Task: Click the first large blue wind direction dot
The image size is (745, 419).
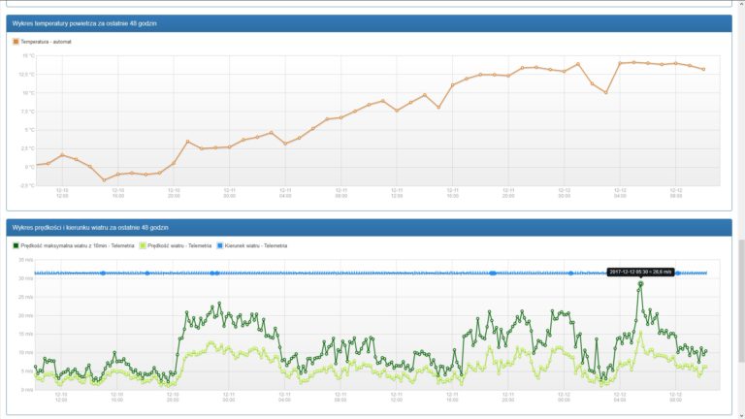Action: (x=103, y=274)
